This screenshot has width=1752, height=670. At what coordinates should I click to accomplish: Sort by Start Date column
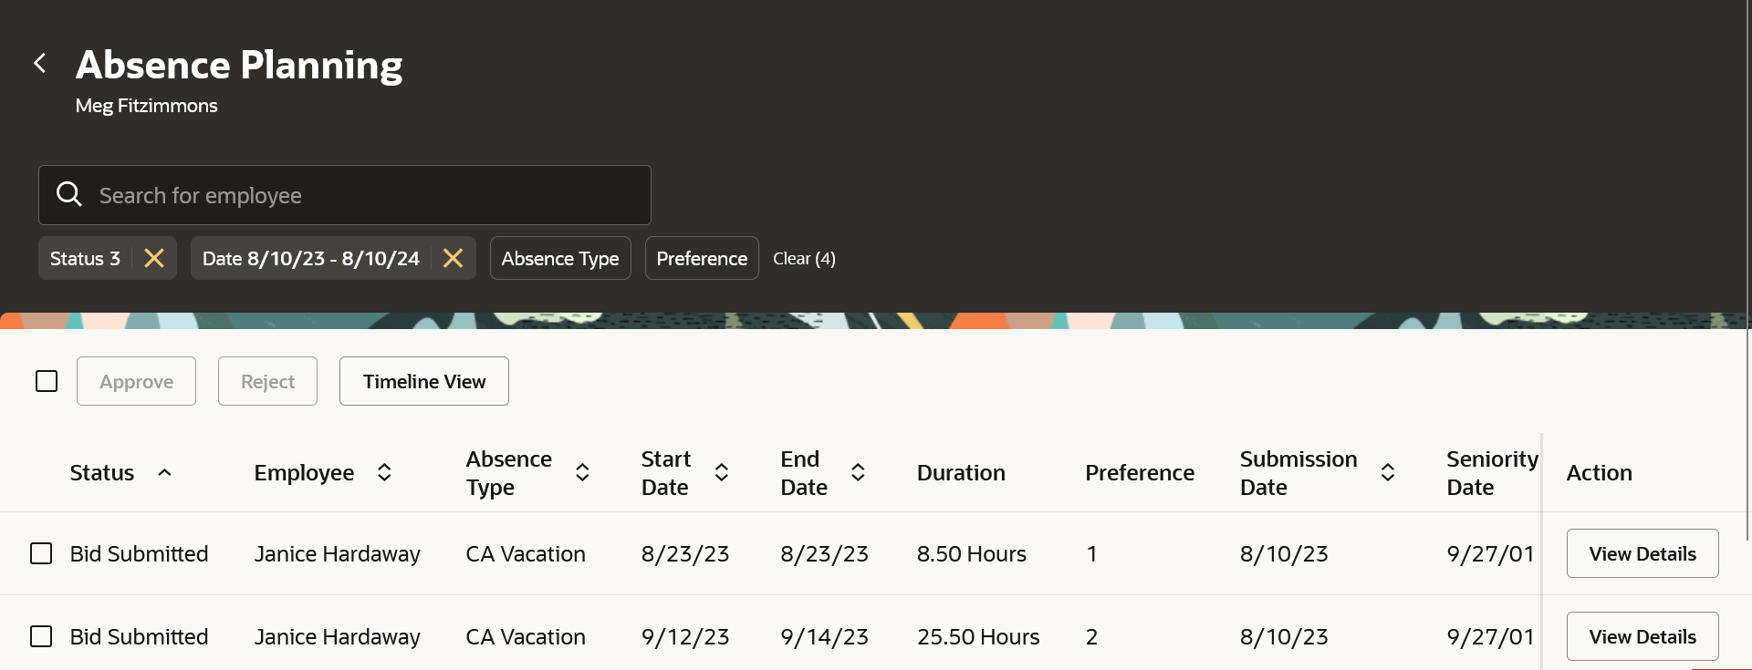pyautogui.click(x=721, y=472)
